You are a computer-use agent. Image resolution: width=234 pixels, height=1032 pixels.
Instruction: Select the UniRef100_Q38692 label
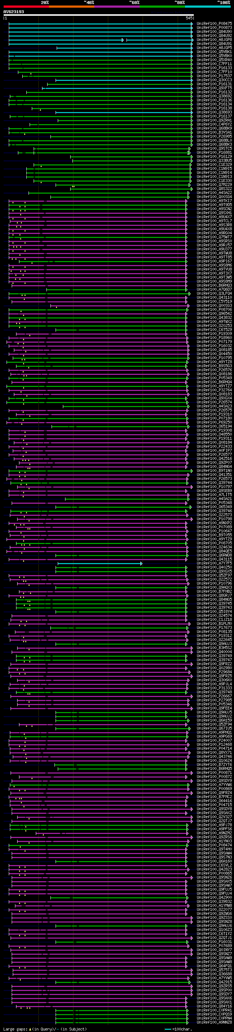[x=214, y=96]
